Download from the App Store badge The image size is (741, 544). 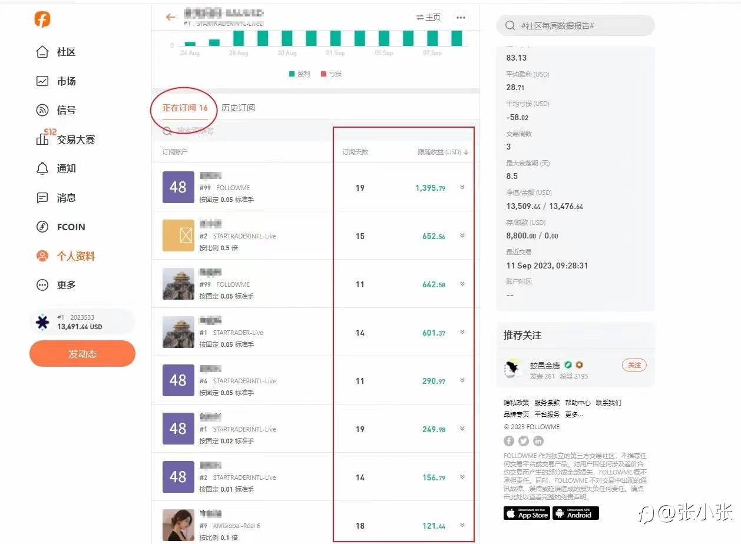coord(527,513)
